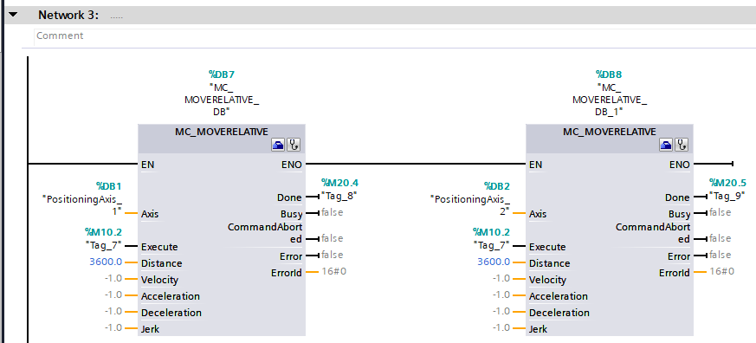Click Error output false value on second block
This screenshot has width=756, height=343.
(x=720, y=255)
